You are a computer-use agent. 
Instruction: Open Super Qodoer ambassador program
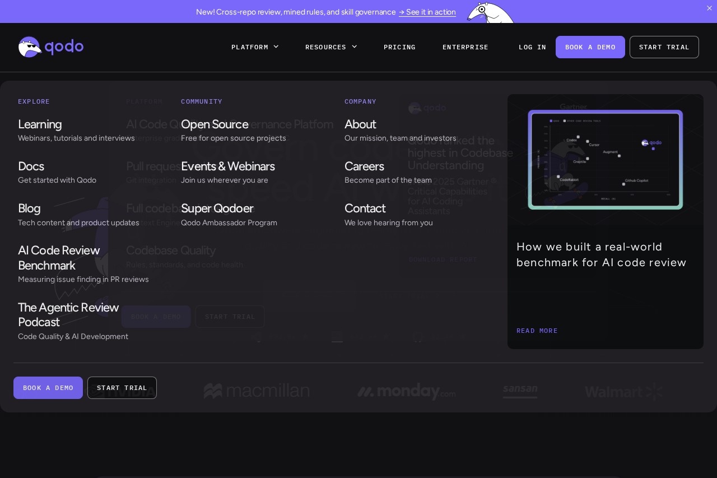coord(217,208)
